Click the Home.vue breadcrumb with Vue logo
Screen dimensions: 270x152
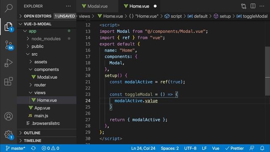[x=111, y=16]
